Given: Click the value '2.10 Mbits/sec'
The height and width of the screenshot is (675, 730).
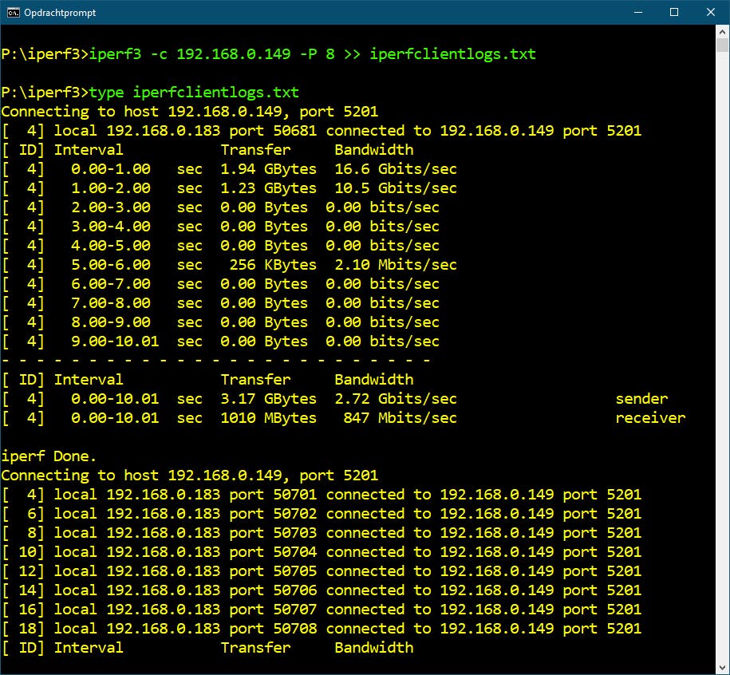Looking at the screenshot, I should coord(396,265).
